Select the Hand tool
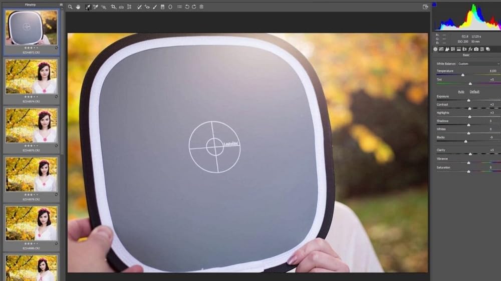Image resolution: width=501 pixels, height=281 pixels. [x=79, y=7]
